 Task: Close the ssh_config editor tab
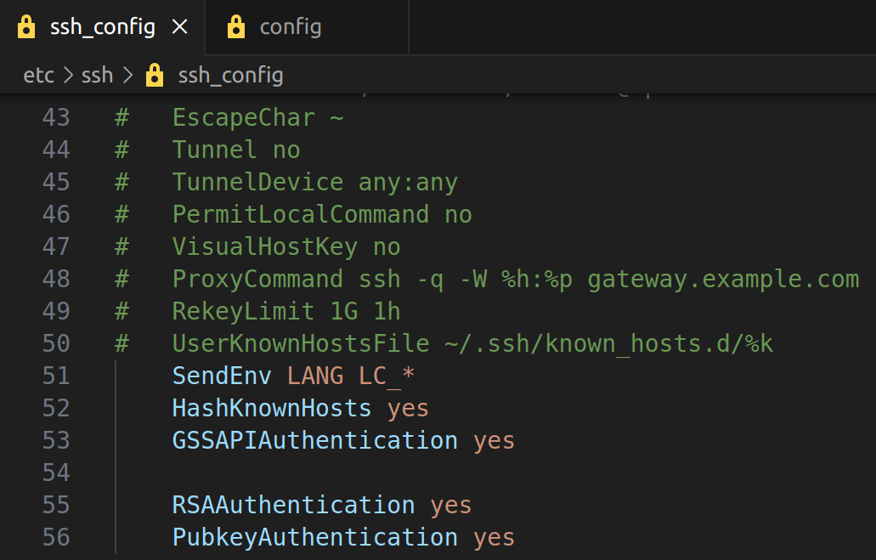point(179,27)
